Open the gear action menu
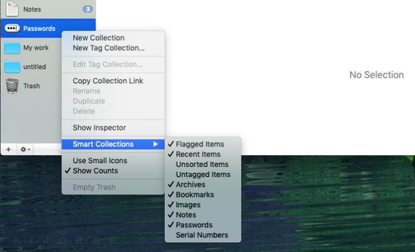The image size is (415, 252). [x=25, y=150]
